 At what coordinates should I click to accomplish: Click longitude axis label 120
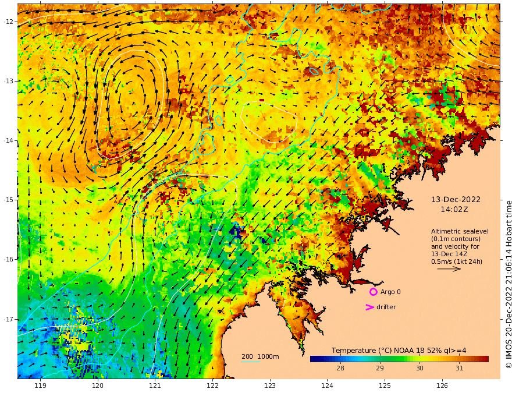pos(98,386)
